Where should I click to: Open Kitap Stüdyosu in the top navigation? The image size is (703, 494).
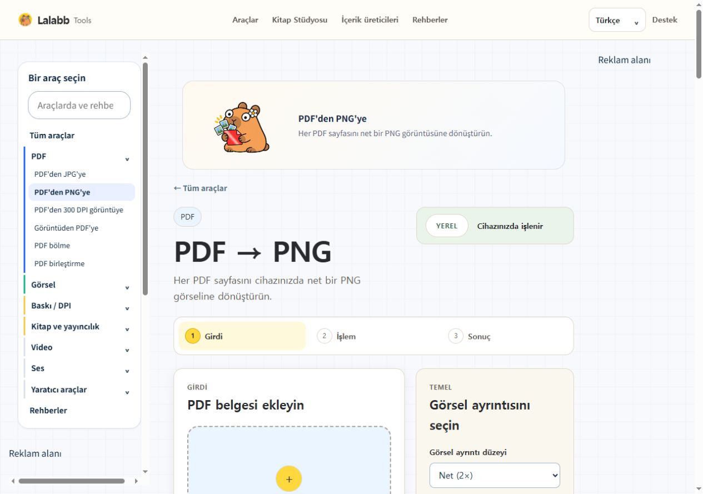click(x=300, y=20)
